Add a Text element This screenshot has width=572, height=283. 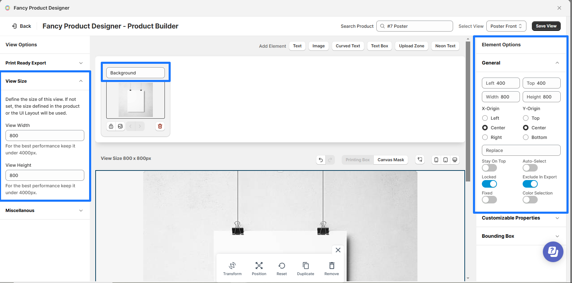click(297, 46)
